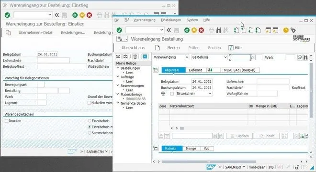Image resolution: width=316 pixels, height=172 pixels.
Task: Click Last Page icon in front toolbar
Action: [x=258, y=30]
